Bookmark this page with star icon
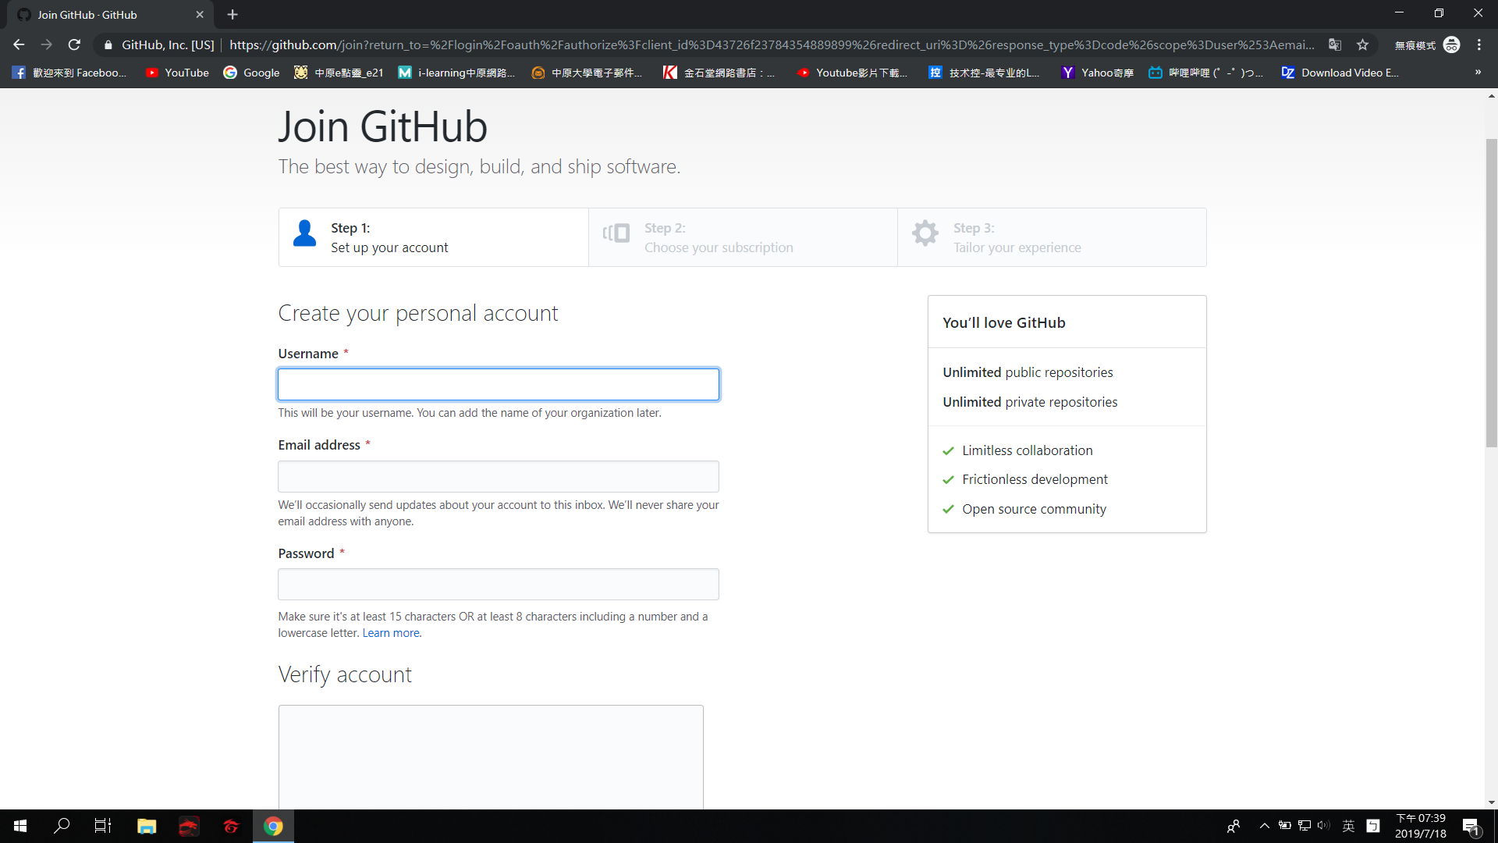 tap(1362, 44)
